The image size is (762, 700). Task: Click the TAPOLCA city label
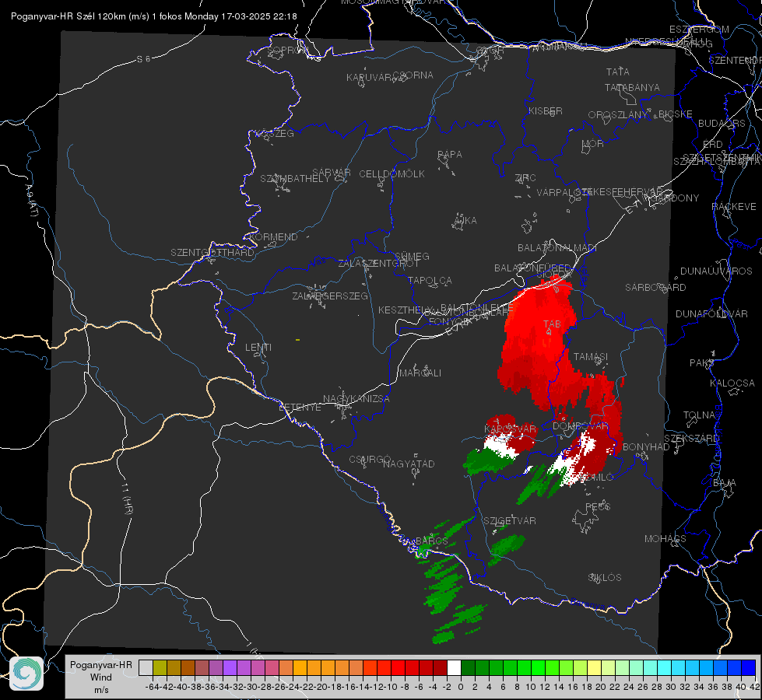coord(430,280)
